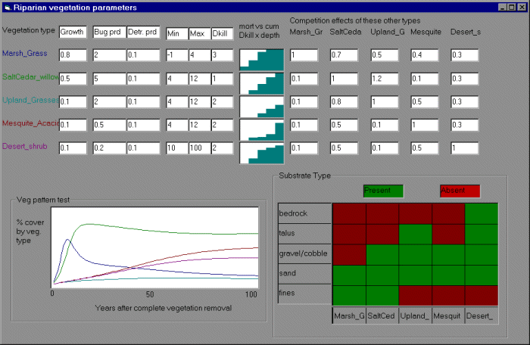Click the Marsh_Grass mortality step chart

coord(261,60)
